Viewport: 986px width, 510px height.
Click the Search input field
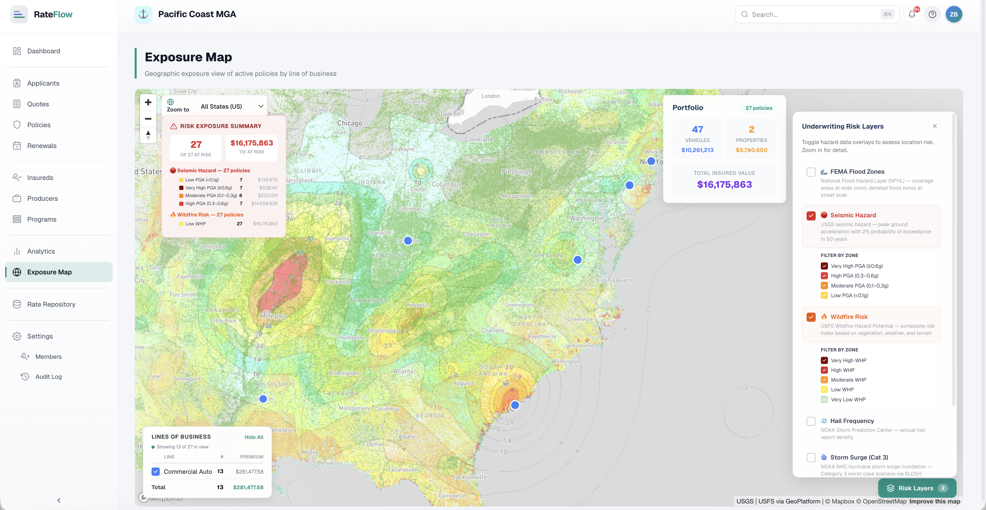pyautogui.click(x=817, y=15)
